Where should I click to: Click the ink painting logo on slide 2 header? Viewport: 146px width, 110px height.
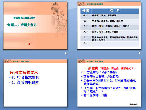[x=81, y=4]
